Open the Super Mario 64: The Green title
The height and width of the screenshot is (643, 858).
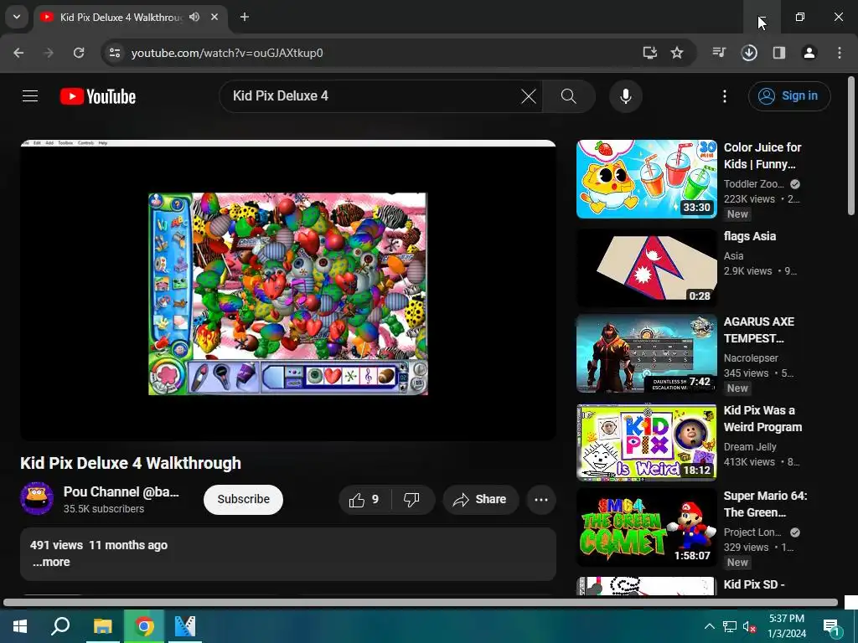[x=766, y=504]
